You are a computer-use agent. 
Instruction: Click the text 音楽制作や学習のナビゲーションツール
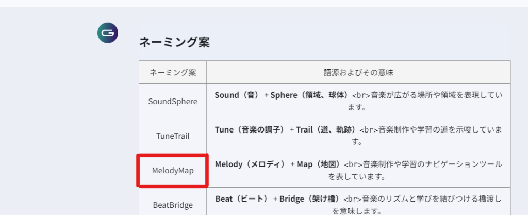(x=433, y=164)
